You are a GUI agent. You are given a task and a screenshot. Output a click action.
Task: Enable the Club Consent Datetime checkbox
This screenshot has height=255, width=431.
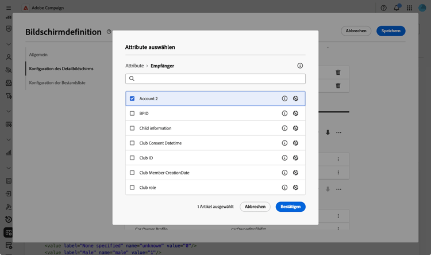pyautogui.click(x=132, y=143)
